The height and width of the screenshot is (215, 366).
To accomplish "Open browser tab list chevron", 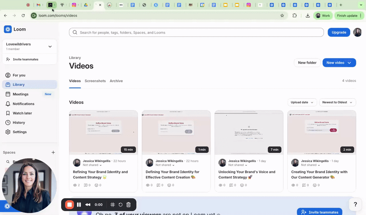I will 361,5.
